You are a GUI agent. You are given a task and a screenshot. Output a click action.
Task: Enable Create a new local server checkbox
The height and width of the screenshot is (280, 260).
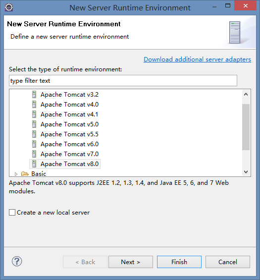pos(12,213)
